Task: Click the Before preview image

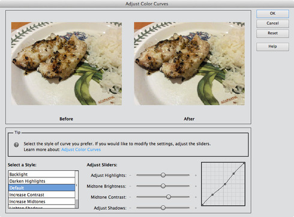Action: [67, 64]
